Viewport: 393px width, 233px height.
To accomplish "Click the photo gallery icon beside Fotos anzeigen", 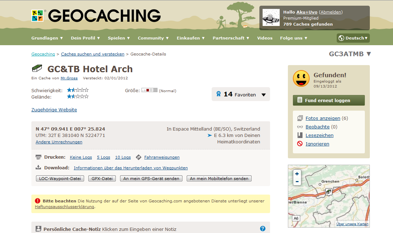I will 300,118.
